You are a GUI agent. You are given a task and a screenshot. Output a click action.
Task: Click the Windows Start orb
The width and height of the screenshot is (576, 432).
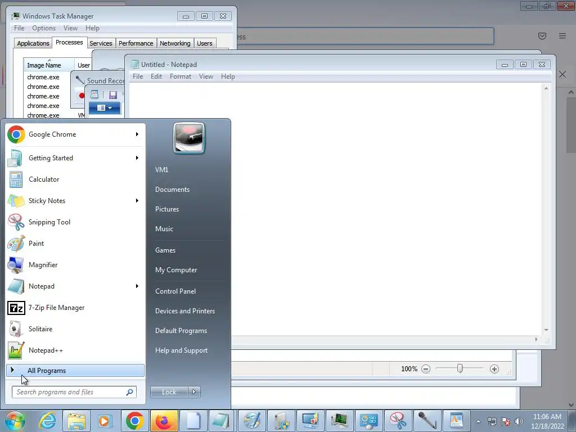coord(15,421)
